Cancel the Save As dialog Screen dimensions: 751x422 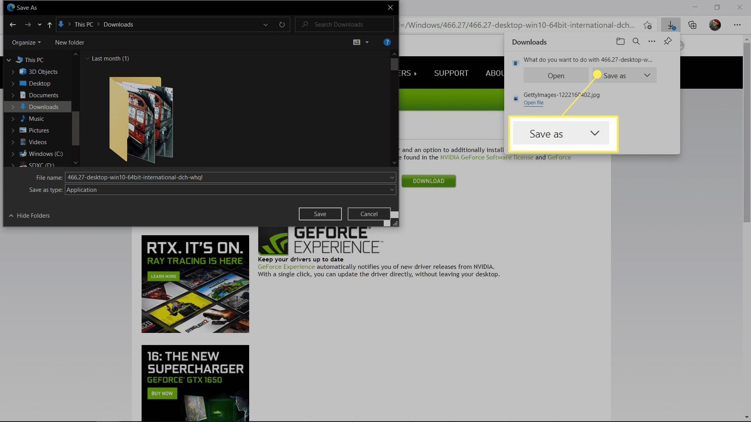coord(369,214)
